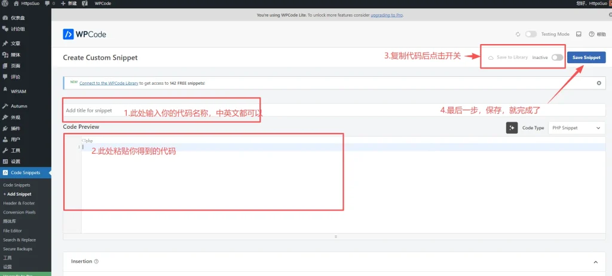Click the Add title for snippet field
This screenshot has width=612, height=276.
click(161, 110)
